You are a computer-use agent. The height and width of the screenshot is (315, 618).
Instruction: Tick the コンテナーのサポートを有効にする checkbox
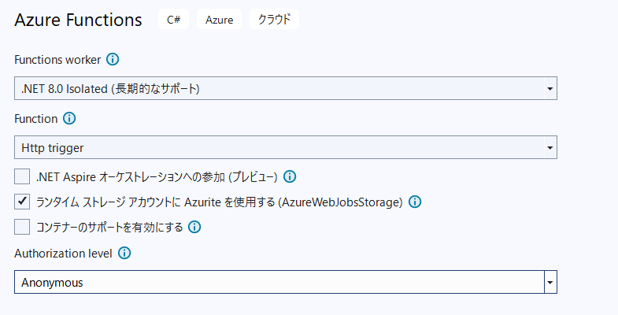pyautogui.click(x=22, y=227)
